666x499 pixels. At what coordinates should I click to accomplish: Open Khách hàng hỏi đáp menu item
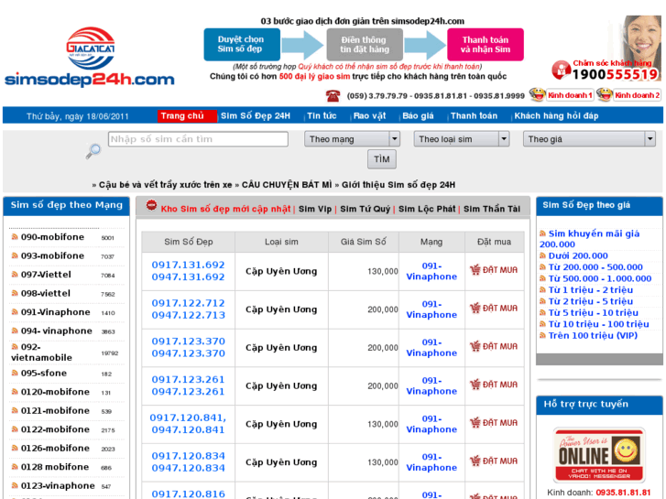click(556, 116)
